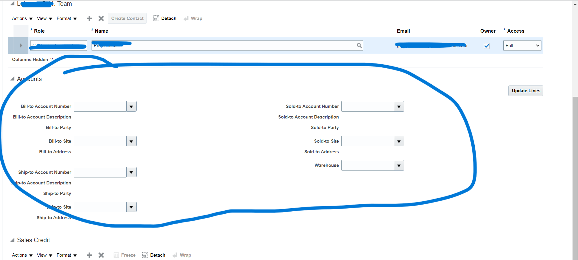This screenshot has height=260, width=578.
Task: Collapse the Sales Credit section
Action: click(x=12, y=240)
